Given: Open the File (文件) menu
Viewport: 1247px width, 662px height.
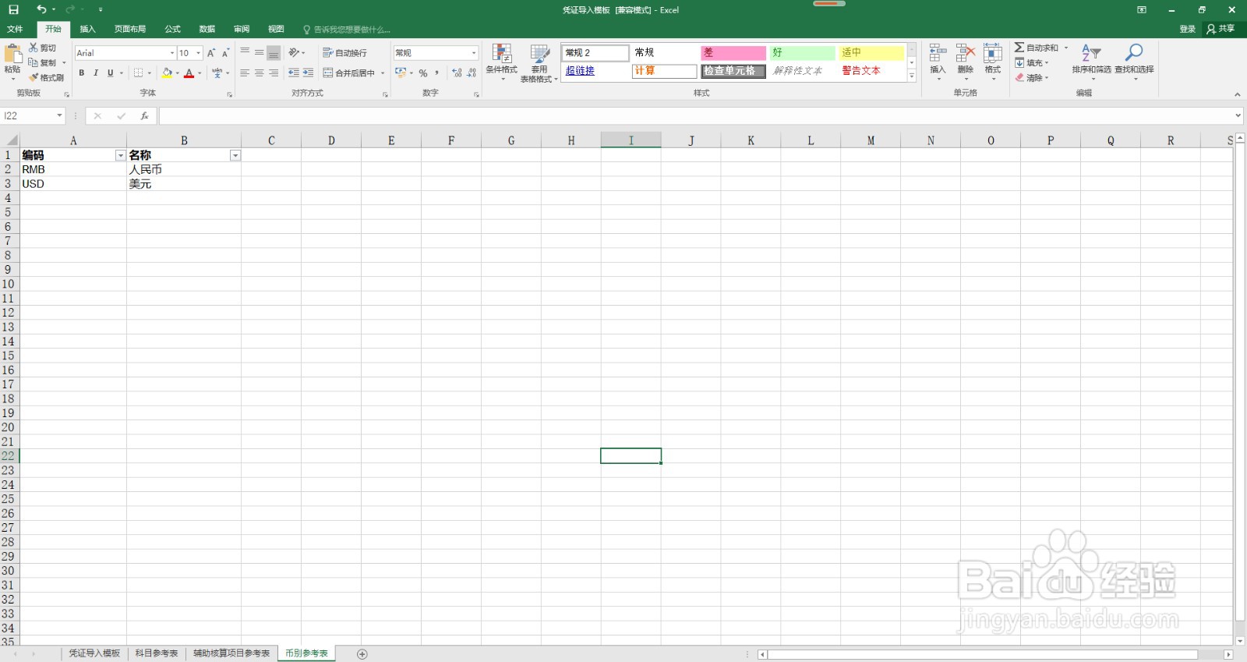Looking at the screenshot, I should point(15,29).
